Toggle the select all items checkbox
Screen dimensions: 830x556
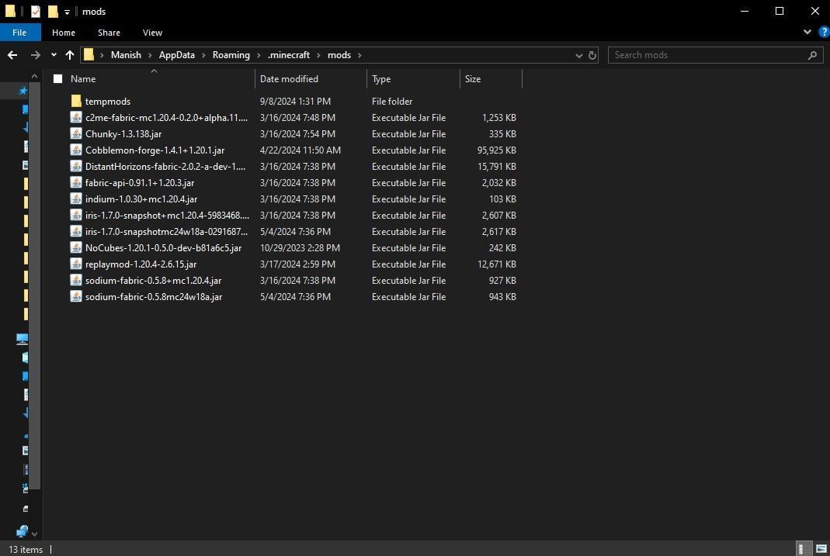(57, 79)
